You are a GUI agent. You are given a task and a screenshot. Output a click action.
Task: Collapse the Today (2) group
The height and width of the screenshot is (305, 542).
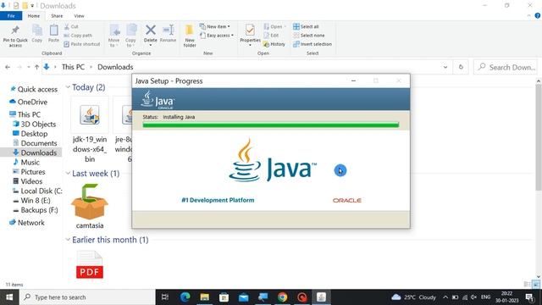pyautogui.click(x=68, y=87)
